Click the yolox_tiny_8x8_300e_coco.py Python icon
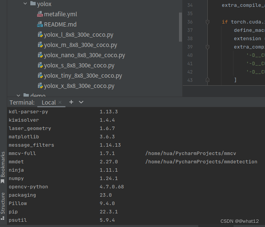The width and height of the screenshot is (265, 227). tap(40, 75)
